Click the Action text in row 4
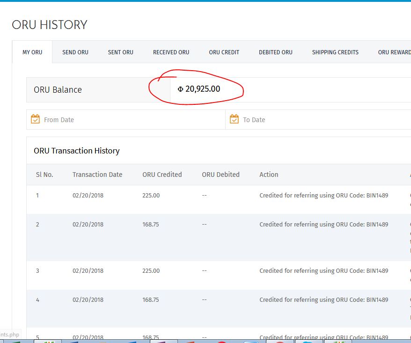The width and height of the screenshot is (411, 343). [324, 300]
